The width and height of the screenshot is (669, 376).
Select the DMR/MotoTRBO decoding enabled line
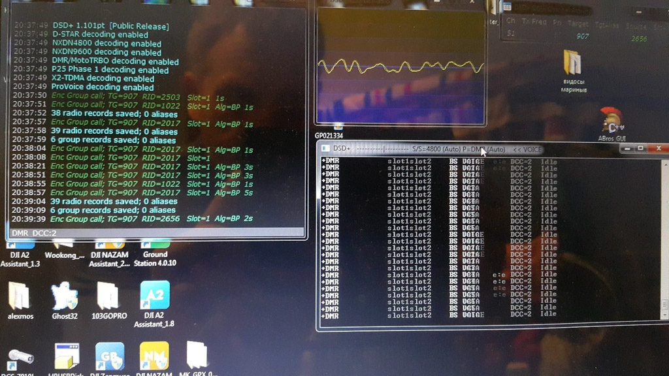click(96, 61)
